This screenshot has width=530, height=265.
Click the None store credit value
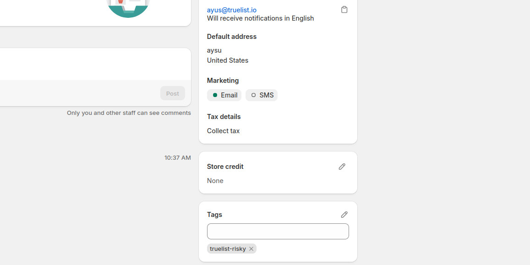(x=215, y=181)
